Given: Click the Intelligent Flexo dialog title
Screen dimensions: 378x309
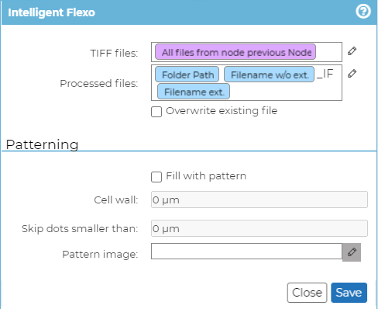Looking at the screenshot, I should tap(51, 12).
